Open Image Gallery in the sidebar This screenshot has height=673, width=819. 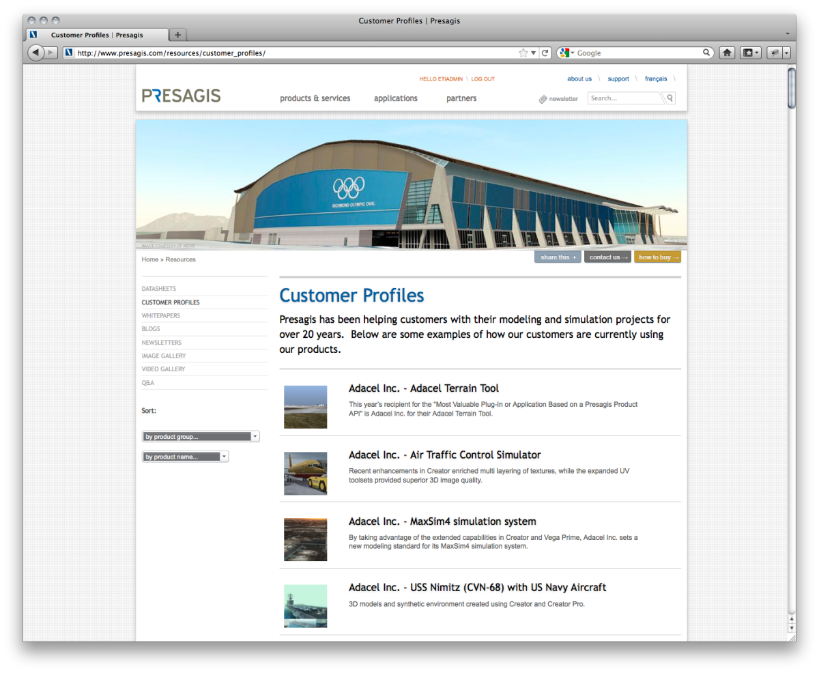(x=164, y=356)
